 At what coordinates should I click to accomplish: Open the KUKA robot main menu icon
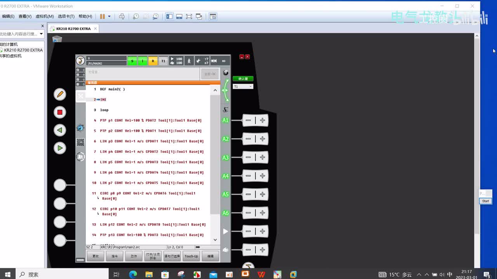pyautogui.click(x=80, y=61)
